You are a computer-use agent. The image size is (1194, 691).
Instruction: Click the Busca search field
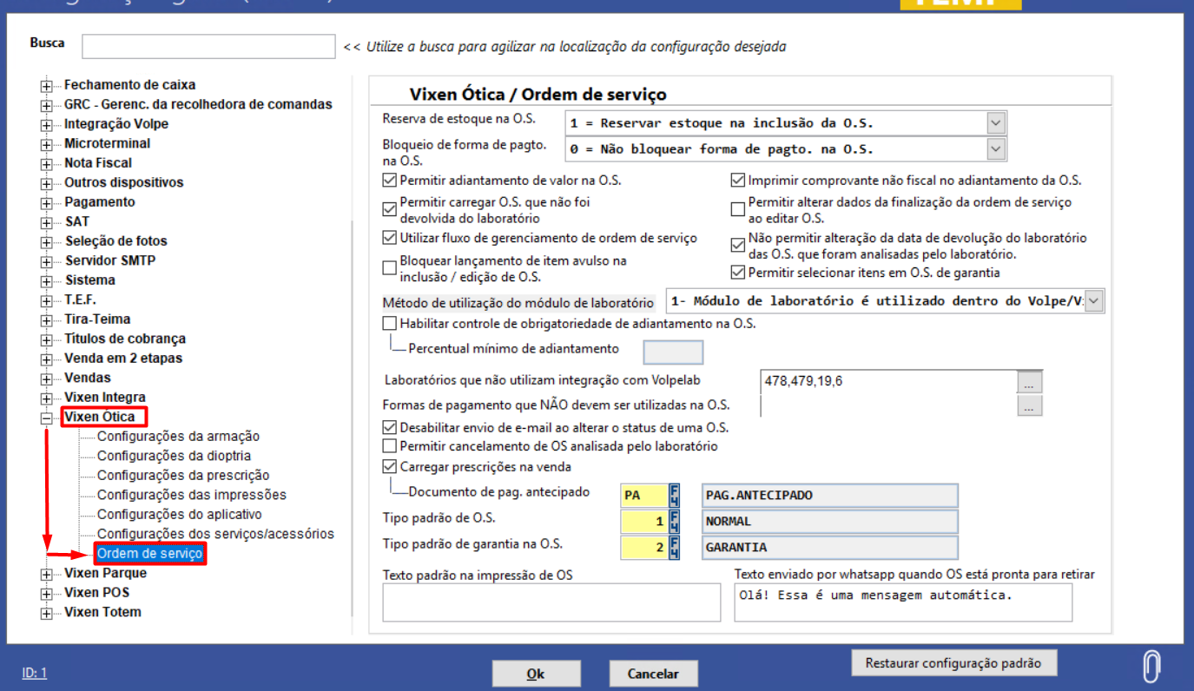point(208,46)
